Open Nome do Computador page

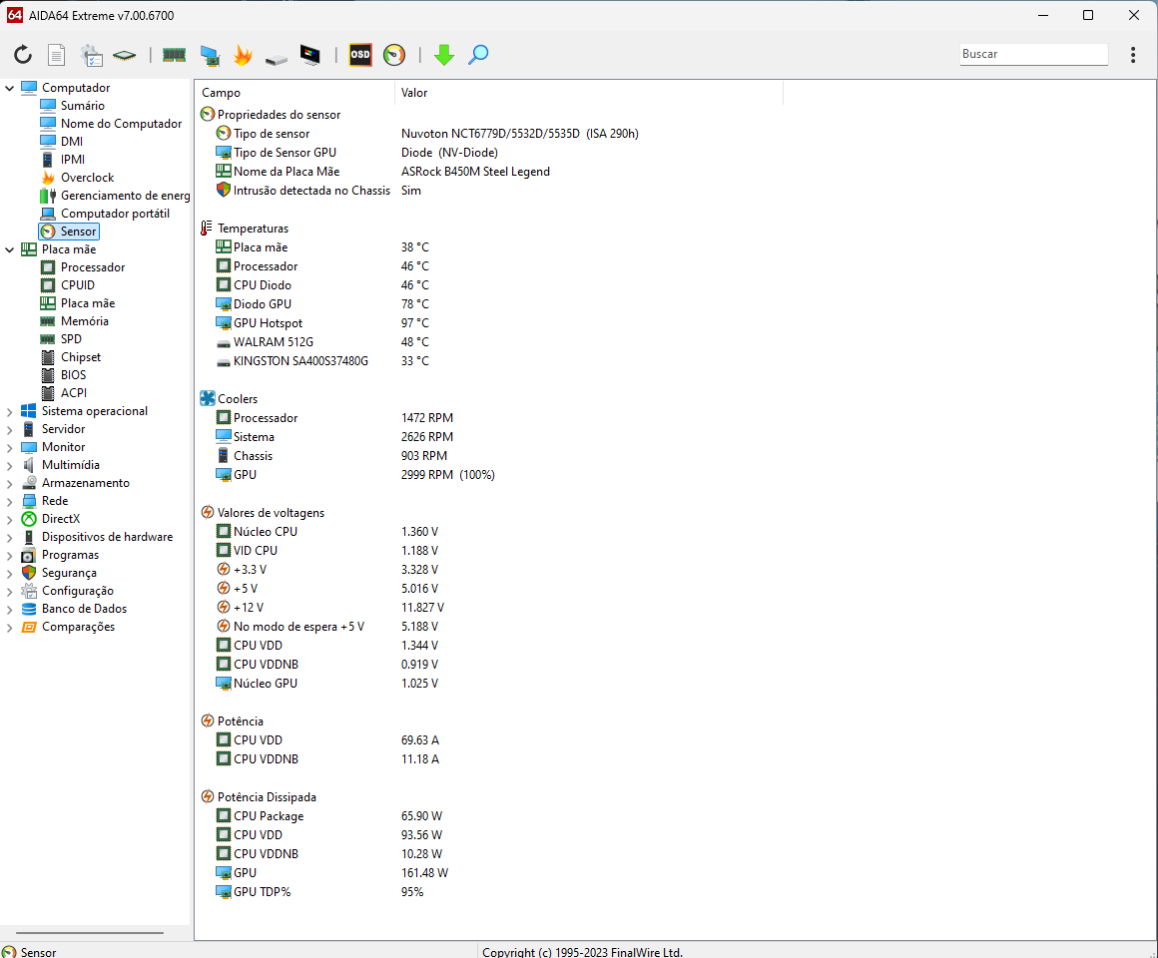point(121,124)
